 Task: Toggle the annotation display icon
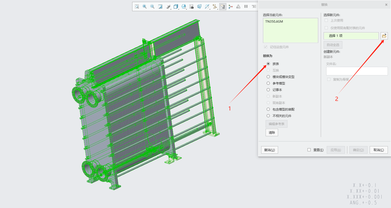coord(223,6)
